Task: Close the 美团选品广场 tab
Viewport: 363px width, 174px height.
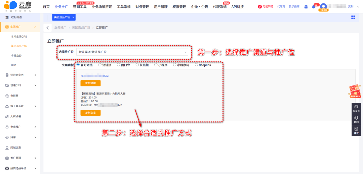Action: coord(73,17)
